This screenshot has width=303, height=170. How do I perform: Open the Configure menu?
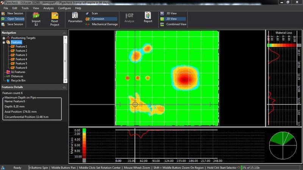tap(64, 8)
